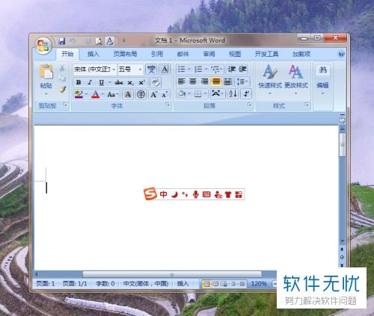The height and width of the screenshot is (316, 374).
Task: Click the highlighted justify alignment button
Action: click(216, 81)
